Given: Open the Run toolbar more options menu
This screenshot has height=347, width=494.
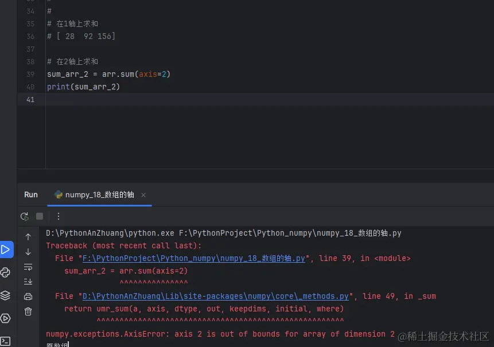Looking at the screenshot, I should click(59, 216).
